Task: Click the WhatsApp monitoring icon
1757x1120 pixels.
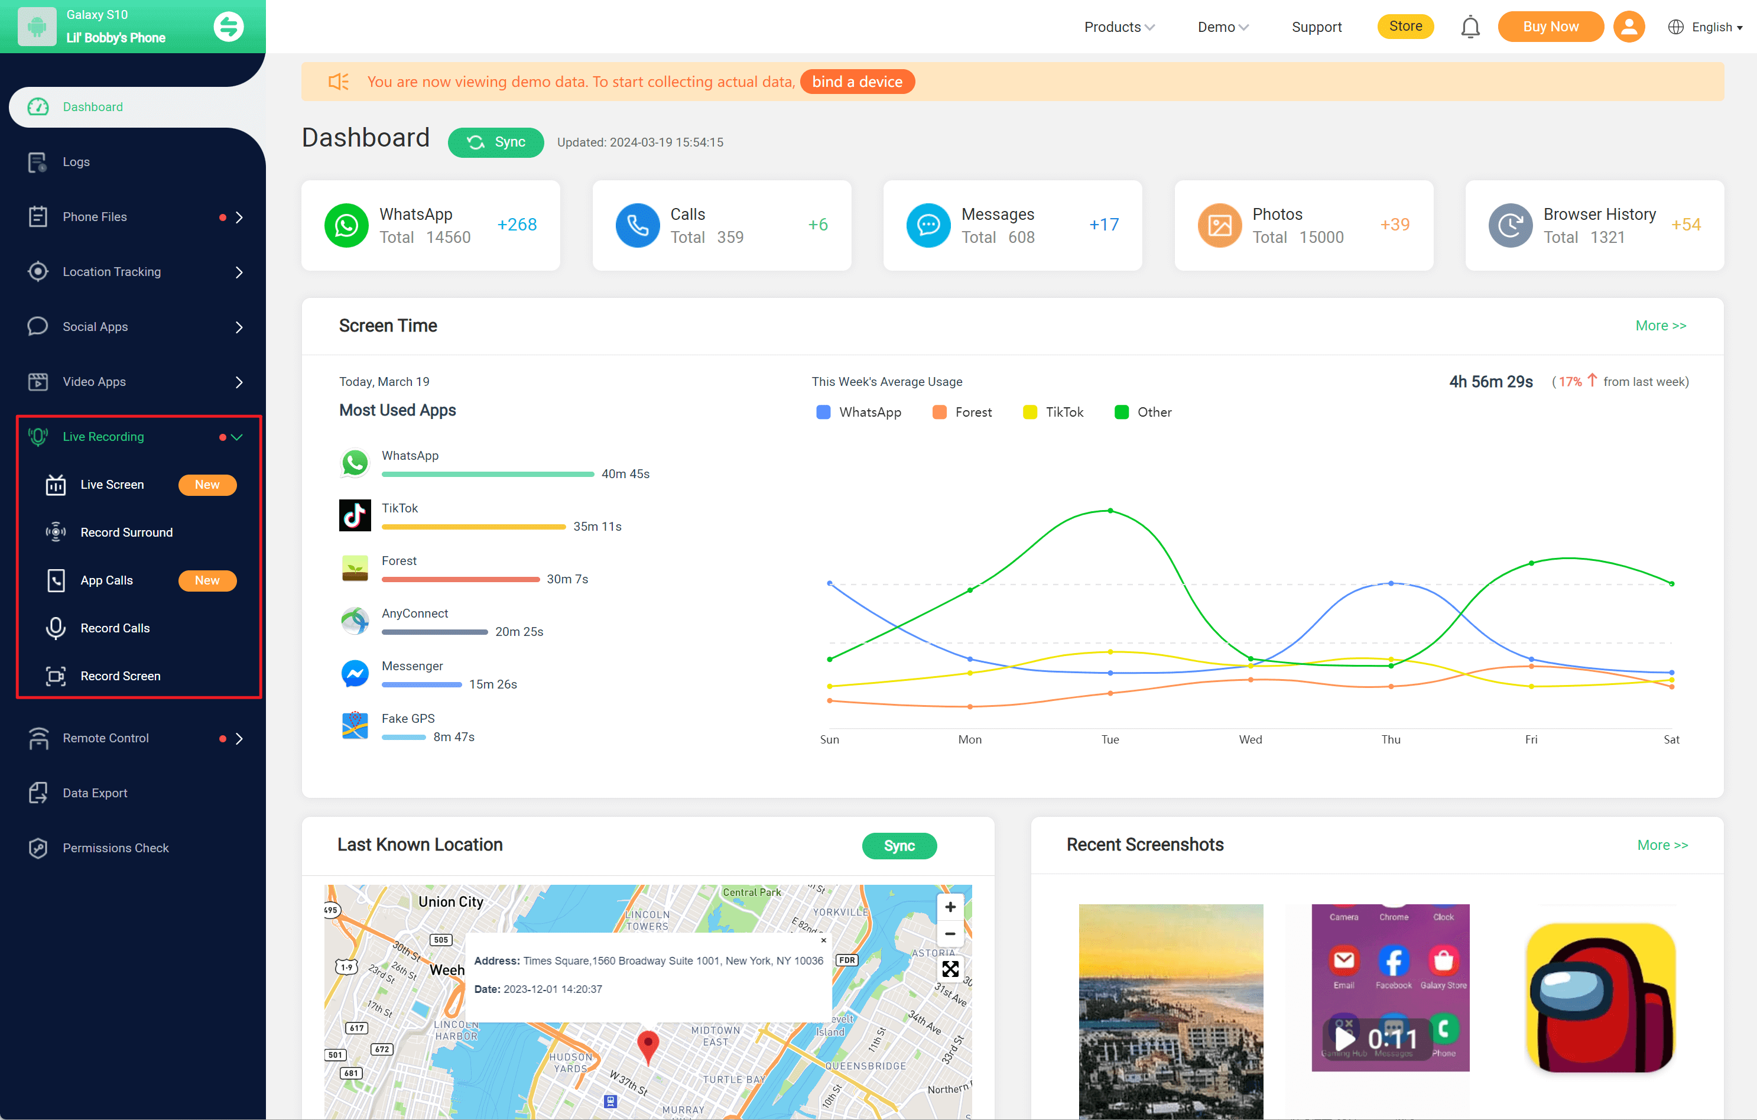Action: coord(346,224)
